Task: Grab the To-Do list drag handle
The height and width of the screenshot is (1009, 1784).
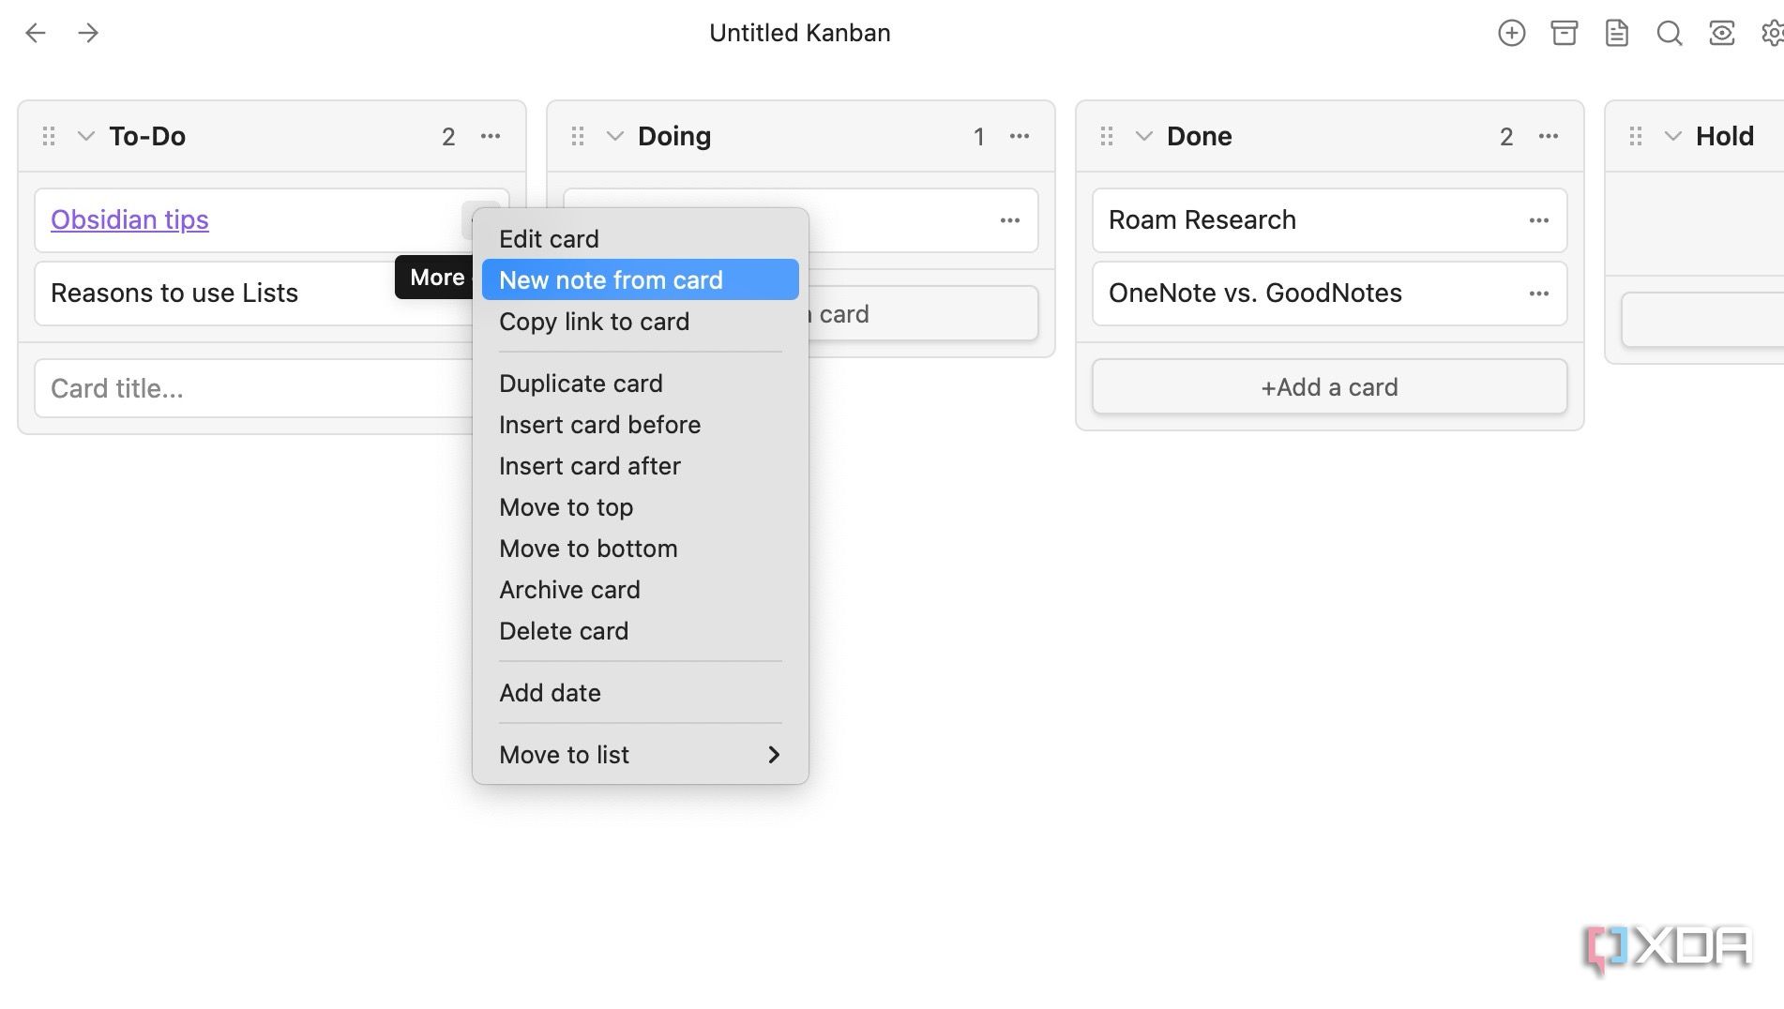Action: (x=49, y=136)
